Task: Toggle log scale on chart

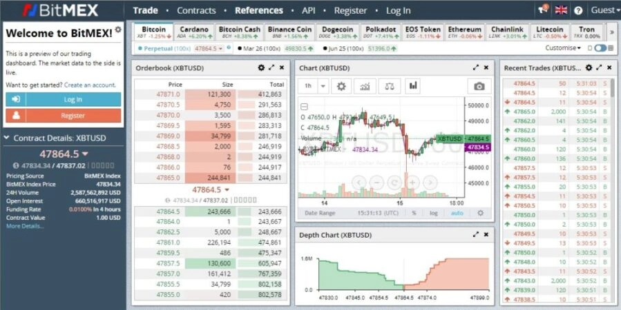Action: click(434, 213)
